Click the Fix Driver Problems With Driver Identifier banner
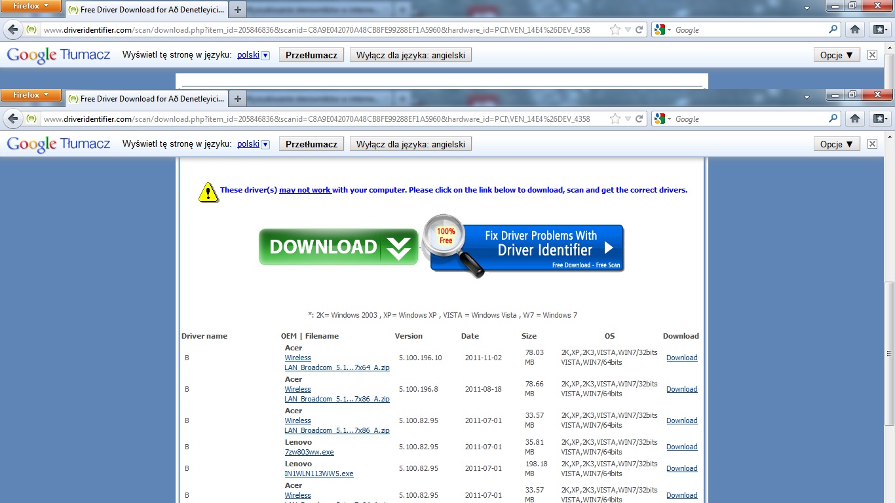The width and height of the screenshot is (895, 503). 524,246
